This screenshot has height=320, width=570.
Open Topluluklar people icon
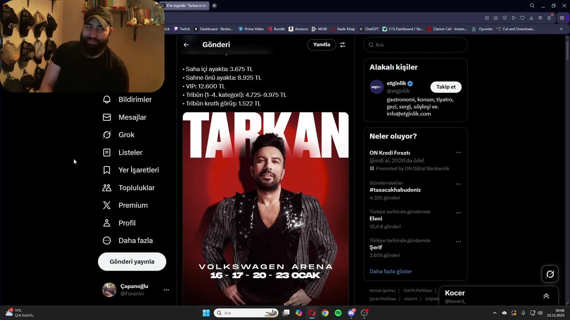point(107,188)
